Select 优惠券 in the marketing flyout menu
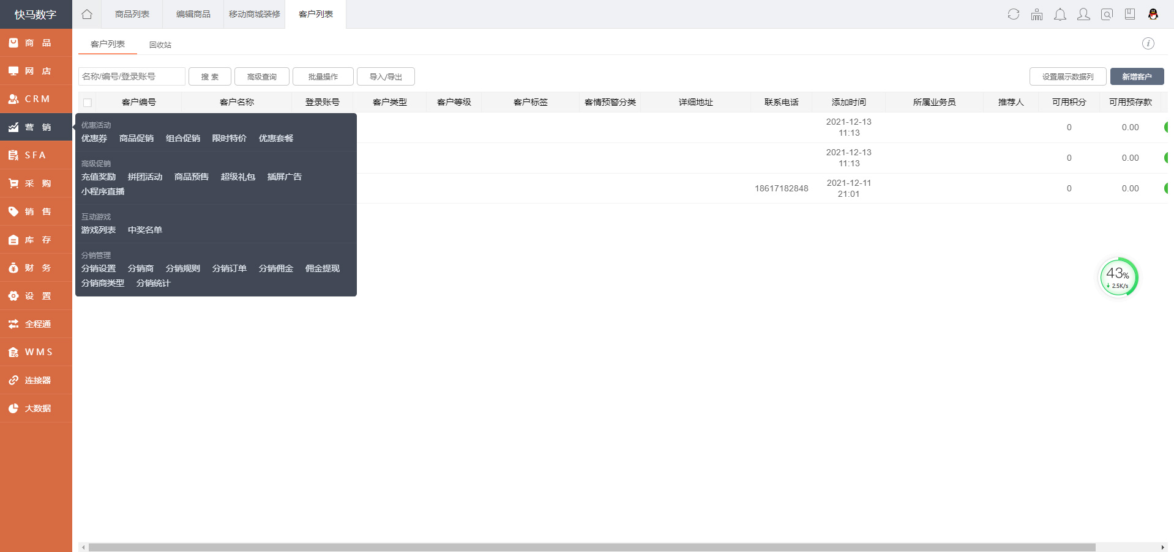Screen dimensions: 1174x552 click(x=94, y=138)
